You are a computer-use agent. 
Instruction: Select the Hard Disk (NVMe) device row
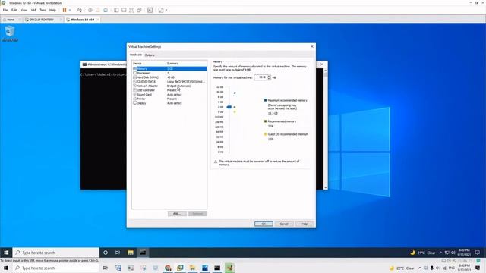169,77
